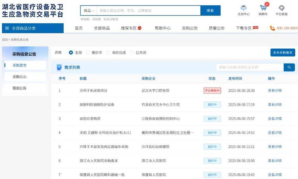Click title 血防应急物资
This screenshot has width=298, height=179.
[x=90, y=119]
